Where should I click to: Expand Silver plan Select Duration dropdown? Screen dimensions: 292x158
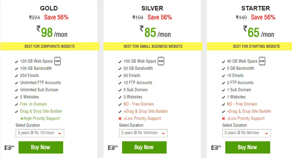[x=143, y=133]
